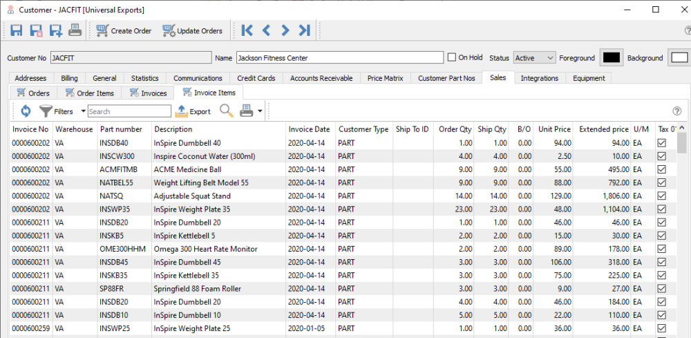Open the Order Items sub-tab
691x338 pixels.
(89, 93)
